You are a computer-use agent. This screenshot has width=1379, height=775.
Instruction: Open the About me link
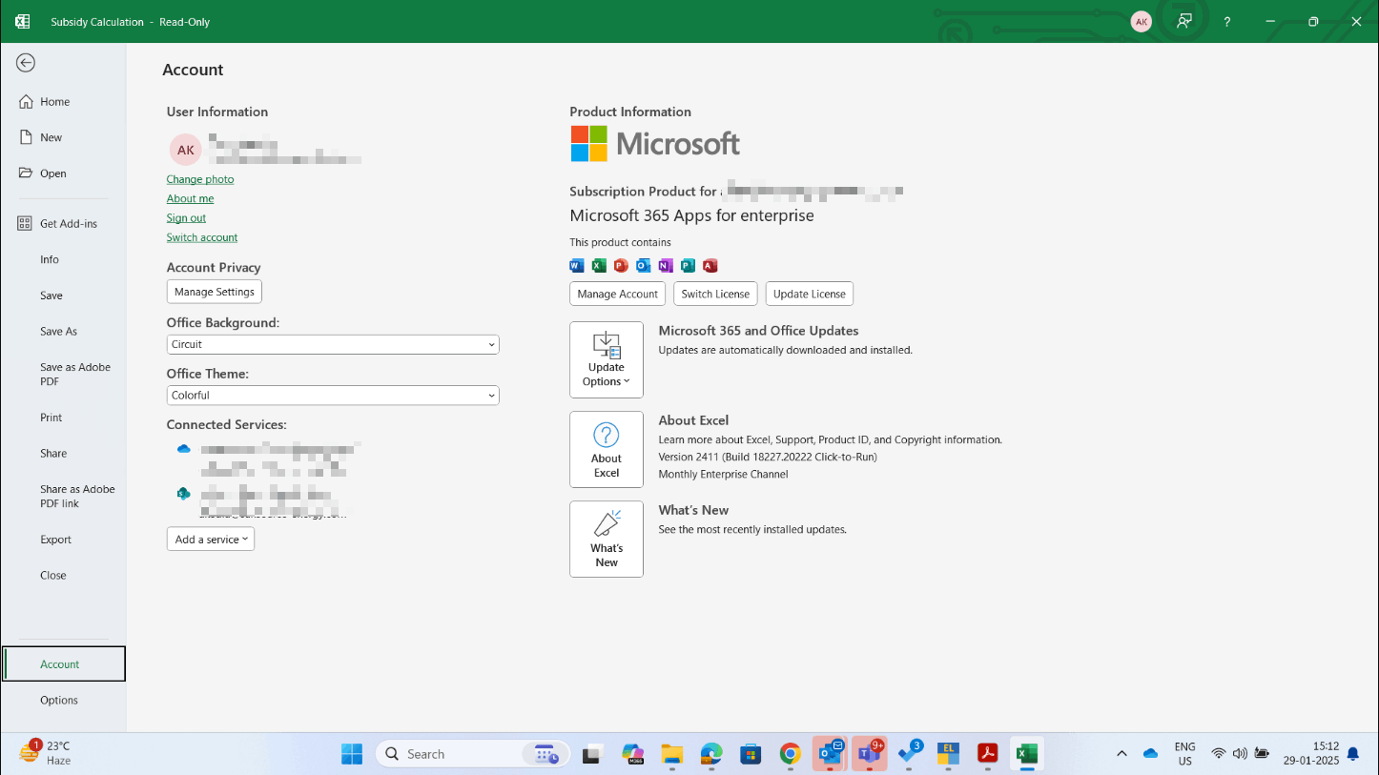(x=190, y=198)
